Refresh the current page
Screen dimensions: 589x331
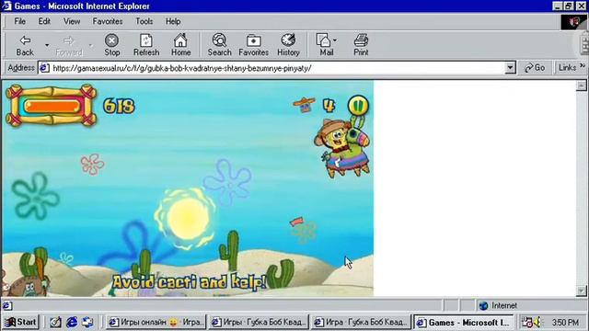pyautogui.click(x=146, y=45)
